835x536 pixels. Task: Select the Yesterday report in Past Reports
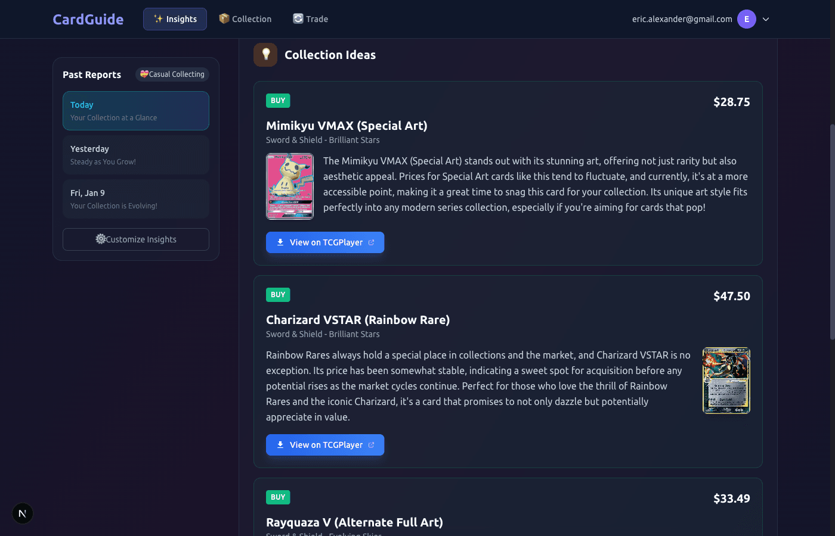135,154
